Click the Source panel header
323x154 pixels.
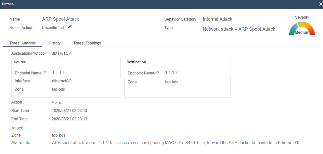point(66,62)
